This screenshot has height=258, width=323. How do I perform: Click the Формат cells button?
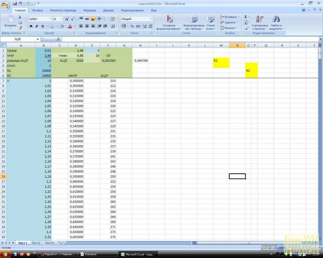tap(229, 28)
